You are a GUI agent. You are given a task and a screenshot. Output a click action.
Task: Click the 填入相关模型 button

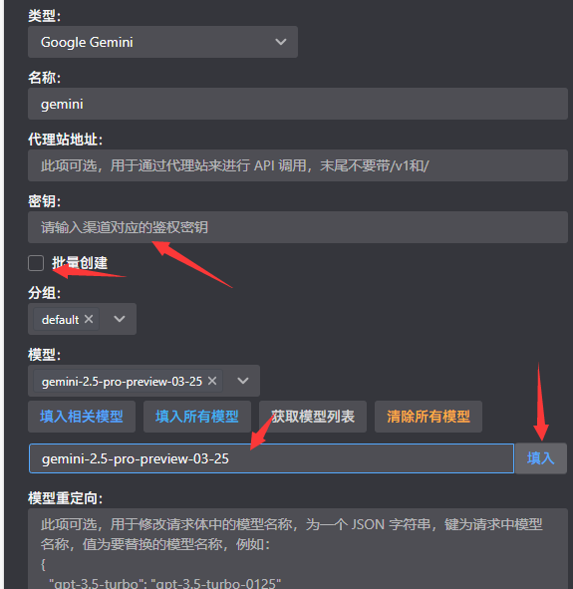[x=82, y=417]
